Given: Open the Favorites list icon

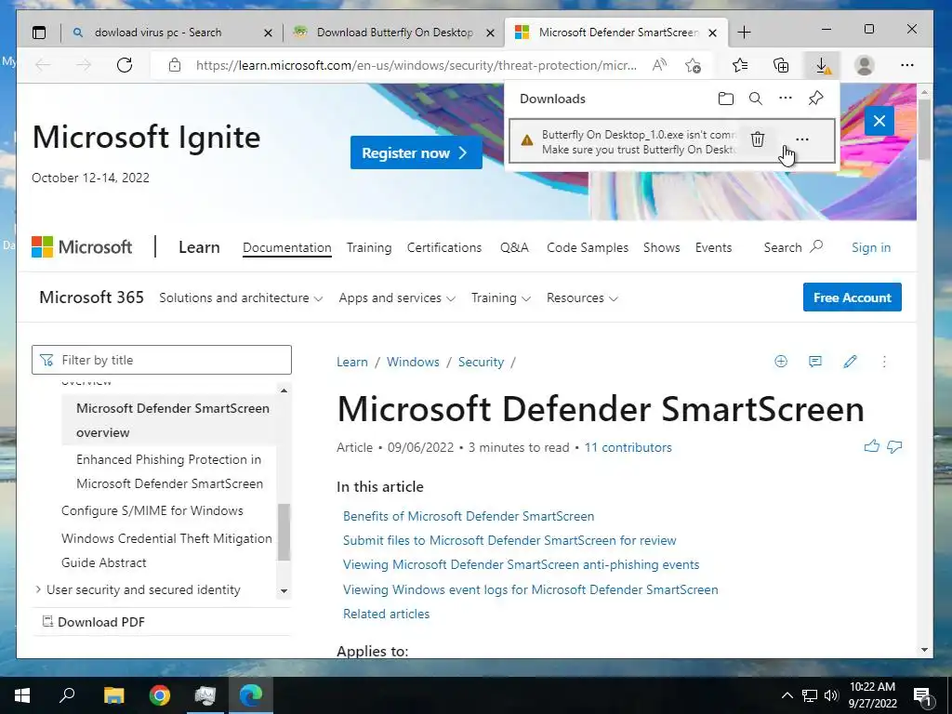Looking at the screenshot, I should click(739, 65).
